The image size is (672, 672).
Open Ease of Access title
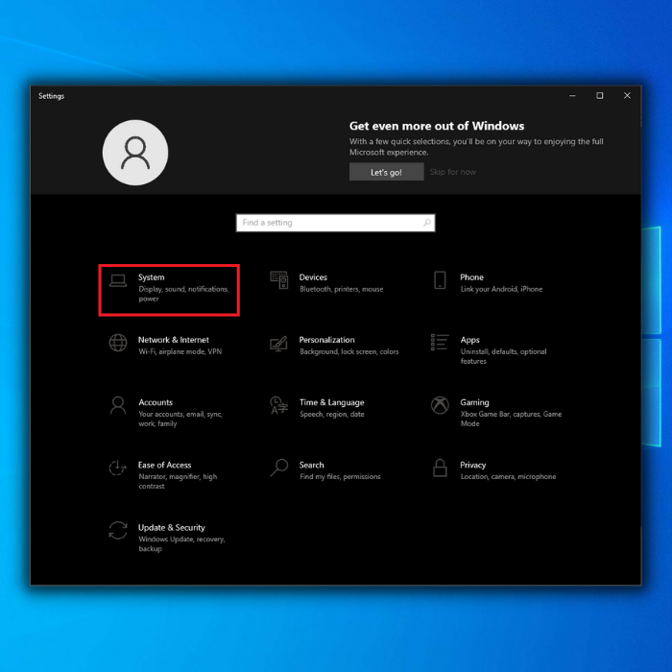tap(164, 465)
